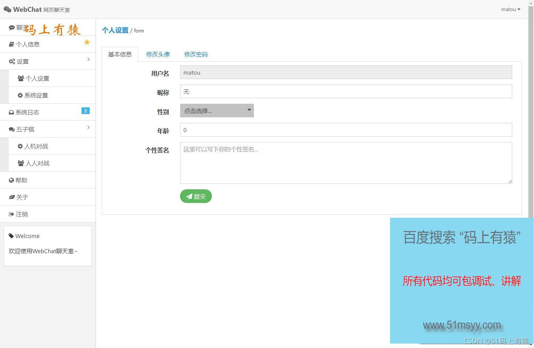Open the matou user dropdown
The height and width of the screenshot is (348, 534).
tap(511, 9)
